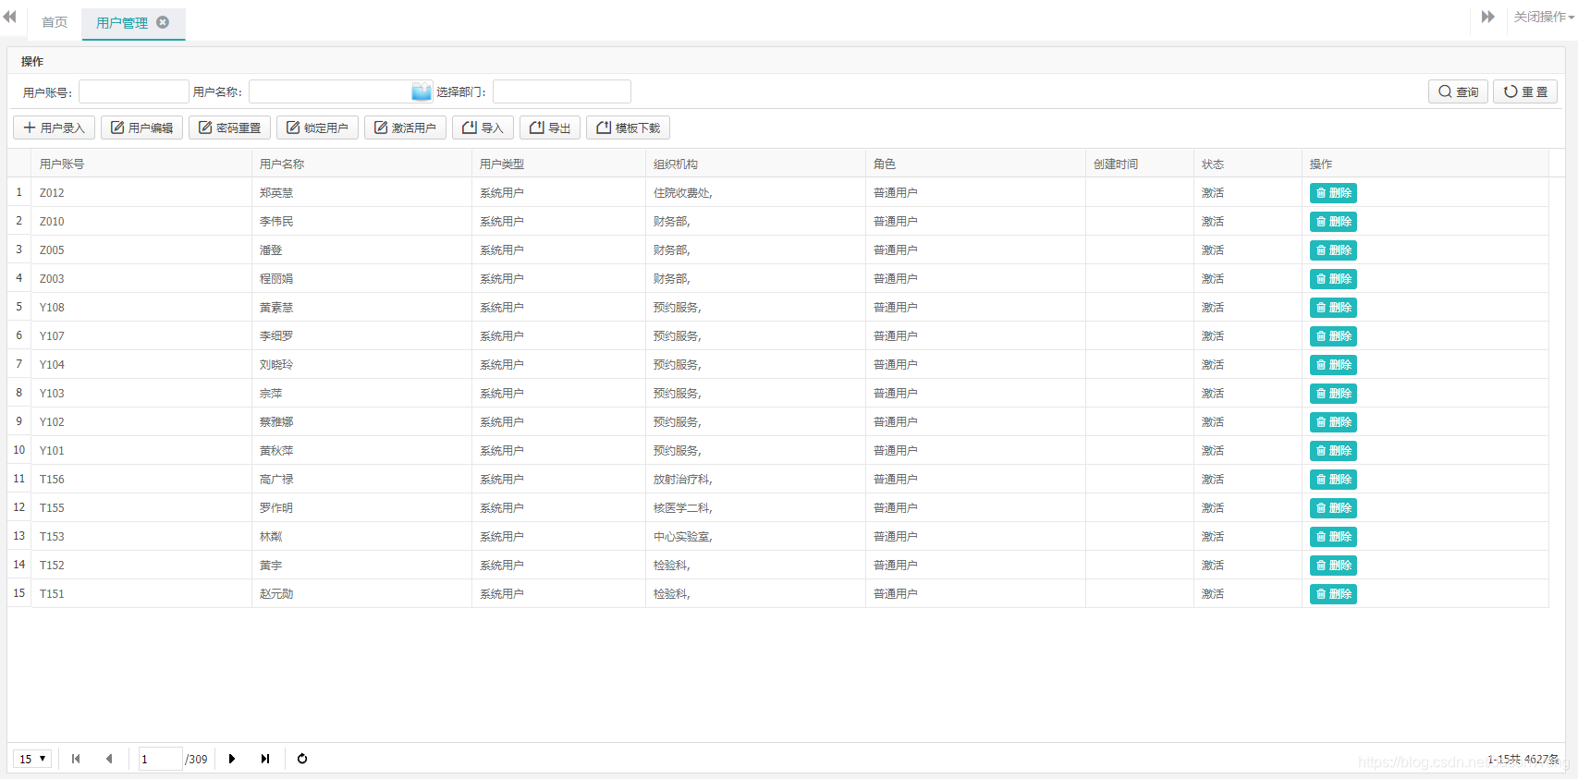The height and width of the screenshot is (779, 1578).
Task: Click the folder icon beside 用户名称
Action: click(x=422, y=91)
